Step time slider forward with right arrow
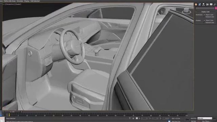Image resolution: width=217 pixels, height=122 pixels. point(21,112)
